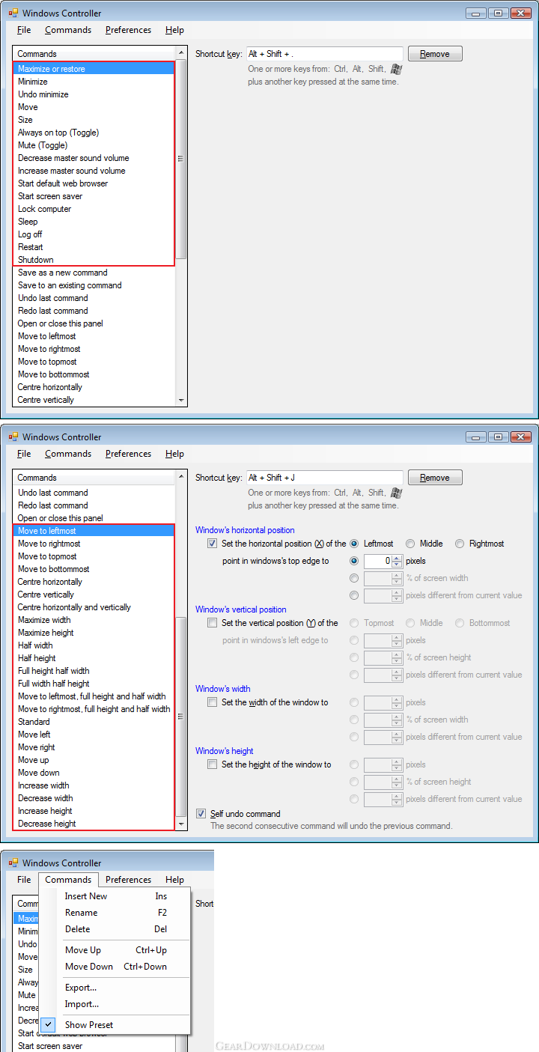Click the Windows key icon in top window
539x1052 pixels.
click(x=397, y=69)
